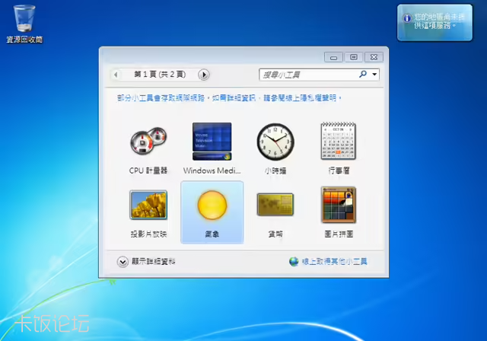
Task: Click the magnifier search icon
Action: click(363, 75)
